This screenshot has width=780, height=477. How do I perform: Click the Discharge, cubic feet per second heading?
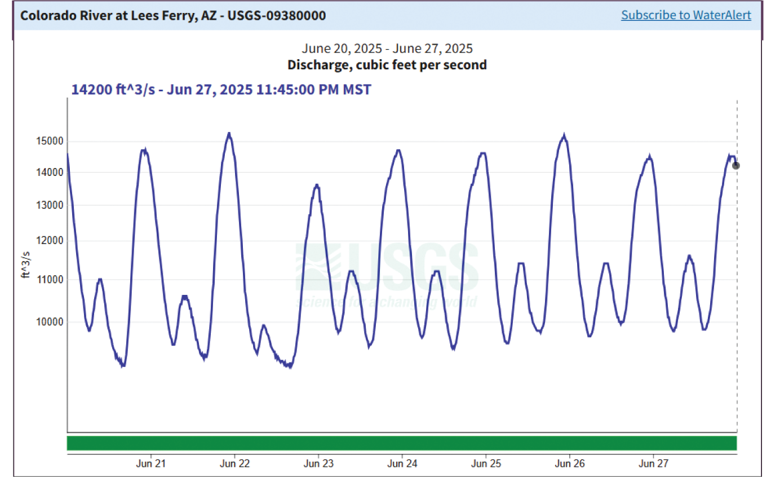(387, 65)
